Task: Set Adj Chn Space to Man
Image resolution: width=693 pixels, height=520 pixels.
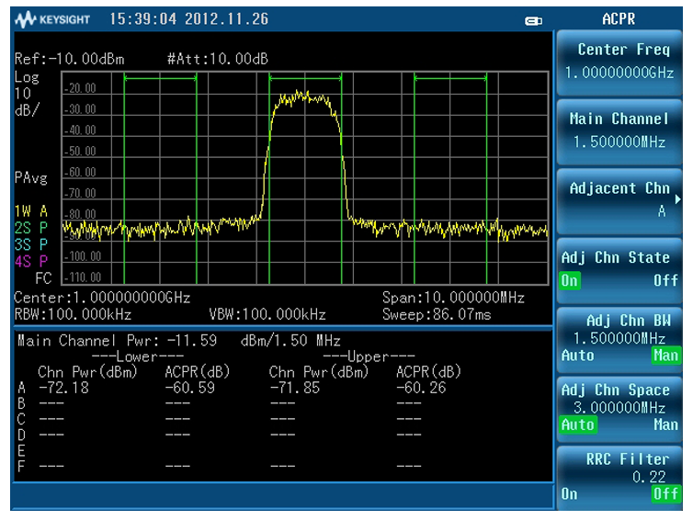Action: tap(665, 425)
